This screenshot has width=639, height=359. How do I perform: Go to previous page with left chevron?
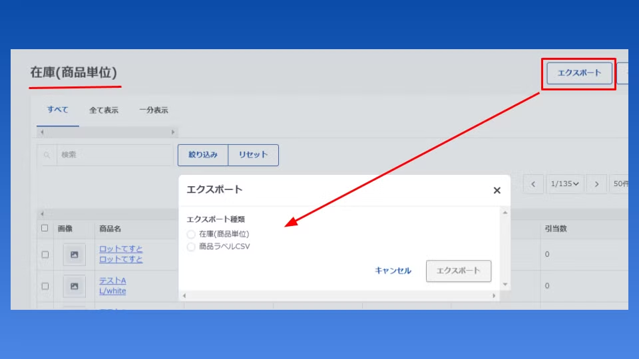533,184
